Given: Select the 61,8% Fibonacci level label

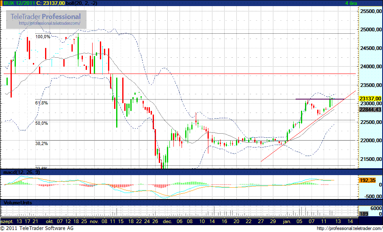Looking at the screenshot, I should click(41, 103).
